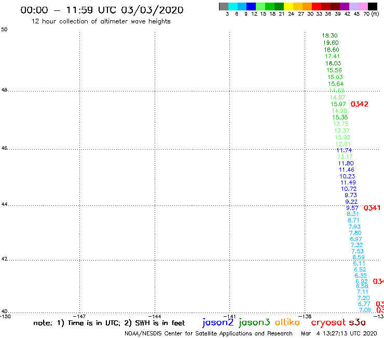Pick the pink swatch in the color bar
384x338 pixels.
tap(363, 7)
